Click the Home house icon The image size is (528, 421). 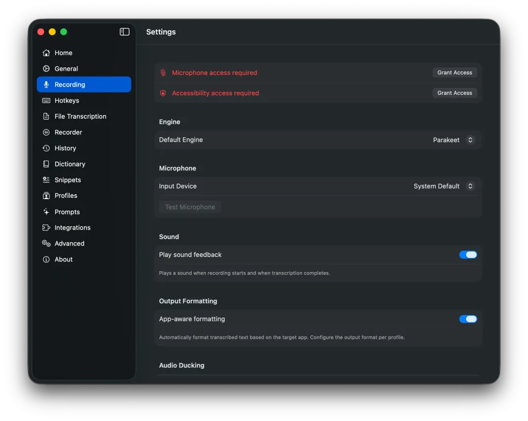tap(46, 53)
